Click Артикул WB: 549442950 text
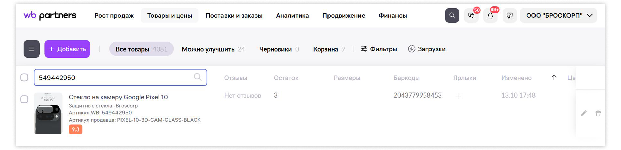The width and height of the screenshot is (621, 150). (x=100, y=113)
